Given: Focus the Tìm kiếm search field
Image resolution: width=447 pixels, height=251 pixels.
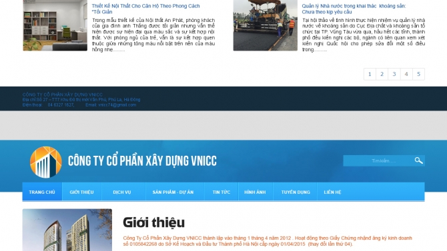Looking at the screenshot, I should coord(384,161).
